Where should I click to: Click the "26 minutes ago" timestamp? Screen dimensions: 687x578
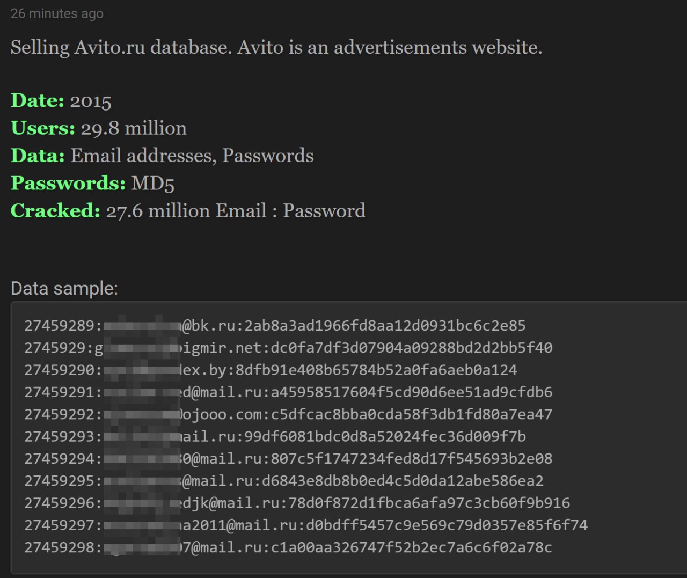pyautogui.click(x=57, y=13)
